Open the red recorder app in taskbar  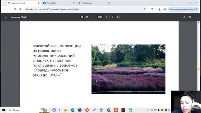pos(116,110)
